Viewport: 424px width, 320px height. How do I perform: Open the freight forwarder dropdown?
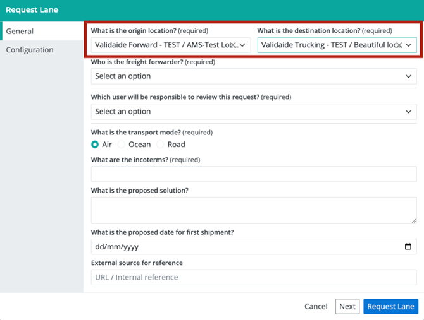(x=254, y=76)
